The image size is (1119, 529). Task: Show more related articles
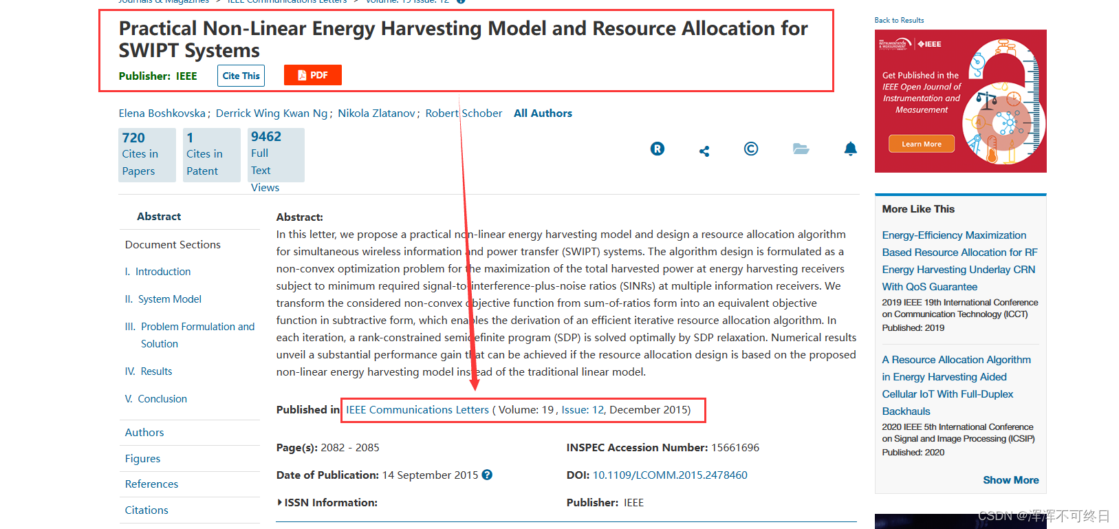coord(1010,479)
